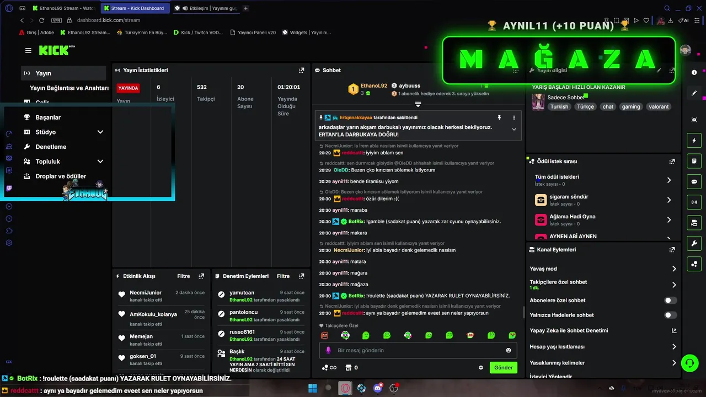Click the chat bubble widget icon

694,181
